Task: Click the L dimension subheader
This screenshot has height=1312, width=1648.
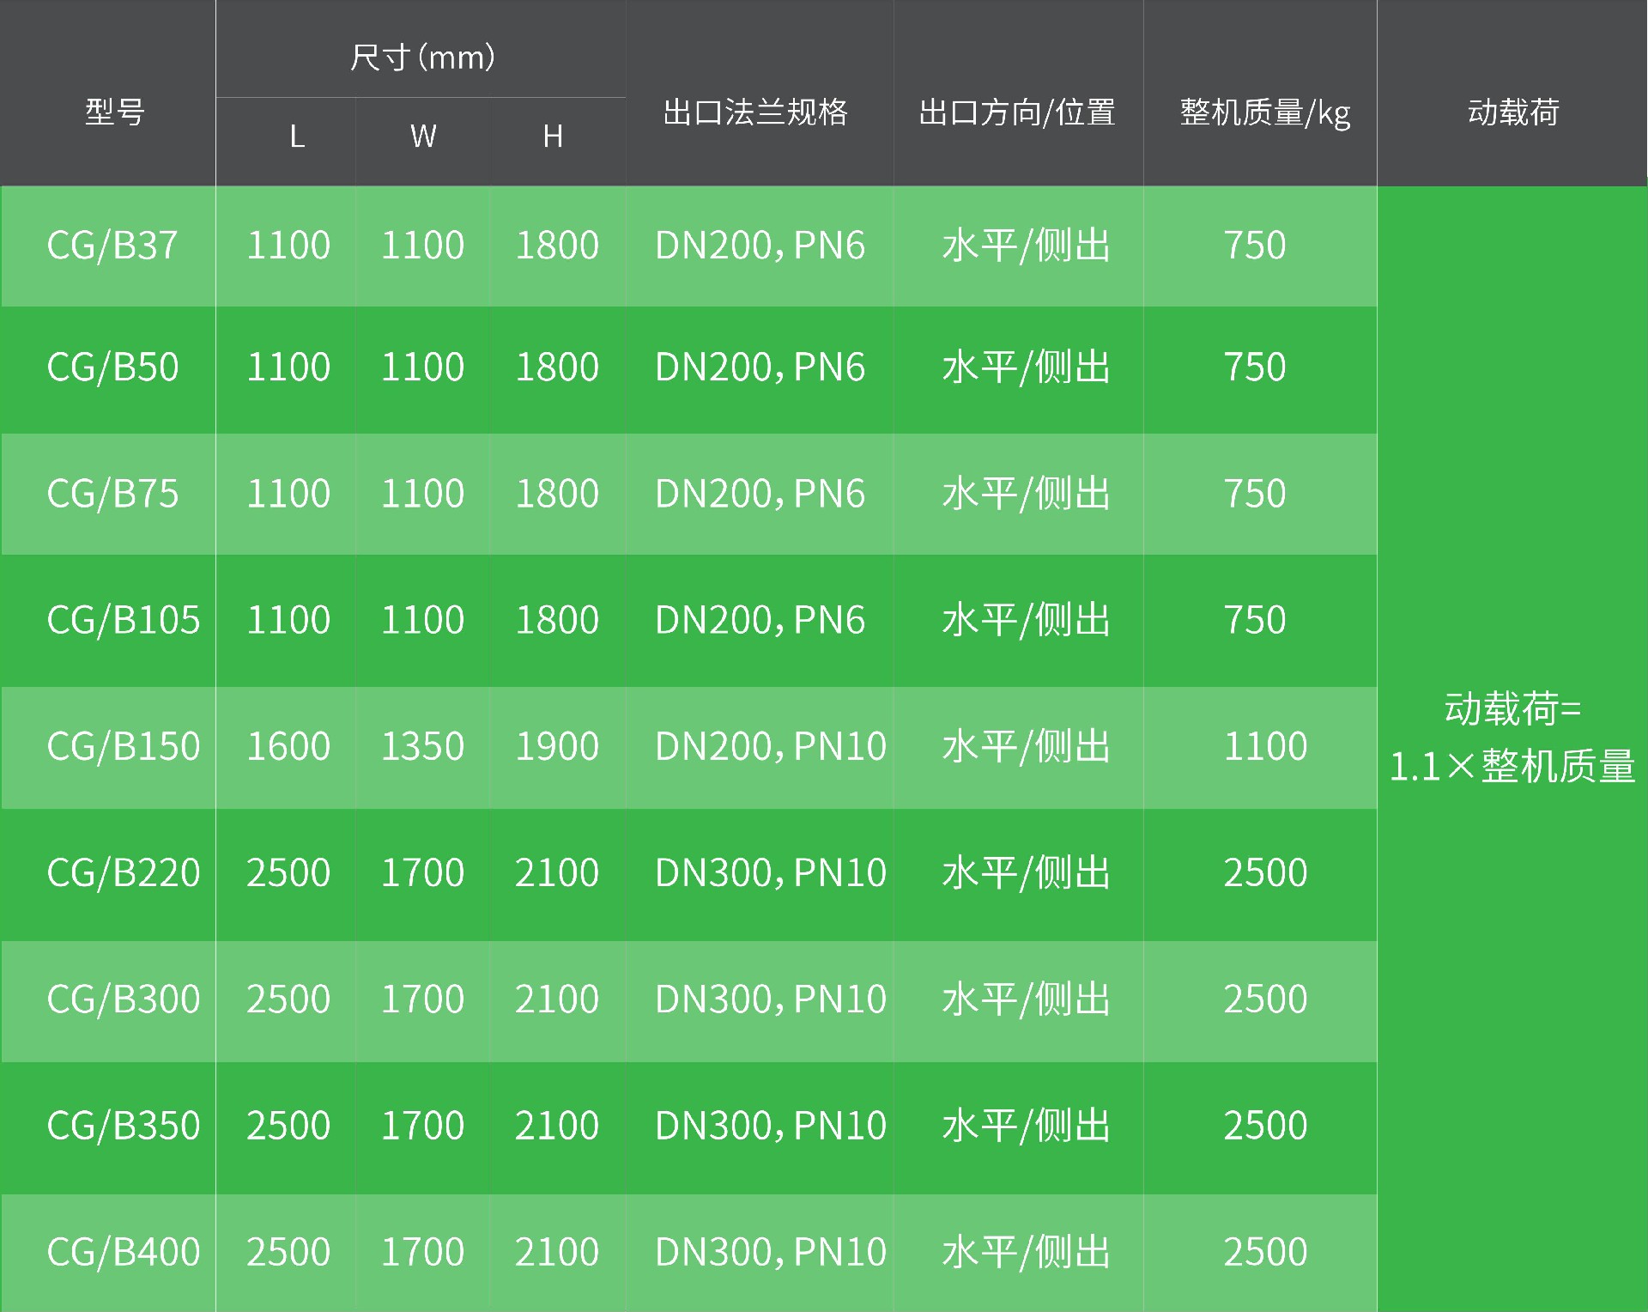Action: pos(297,137)
